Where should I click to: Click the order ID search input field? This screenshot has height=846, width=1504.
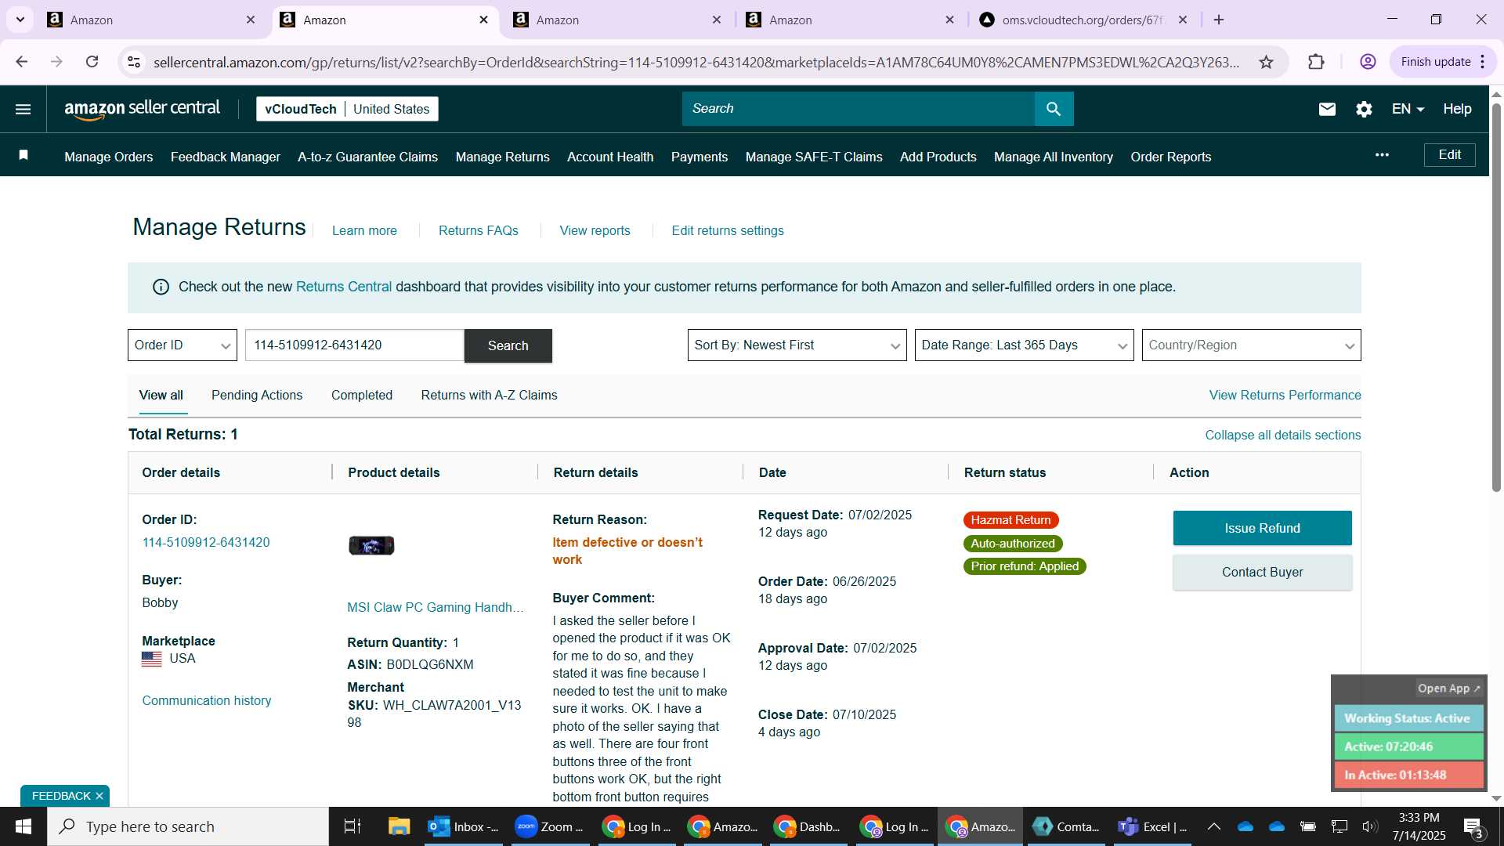[x=355, y=345]
